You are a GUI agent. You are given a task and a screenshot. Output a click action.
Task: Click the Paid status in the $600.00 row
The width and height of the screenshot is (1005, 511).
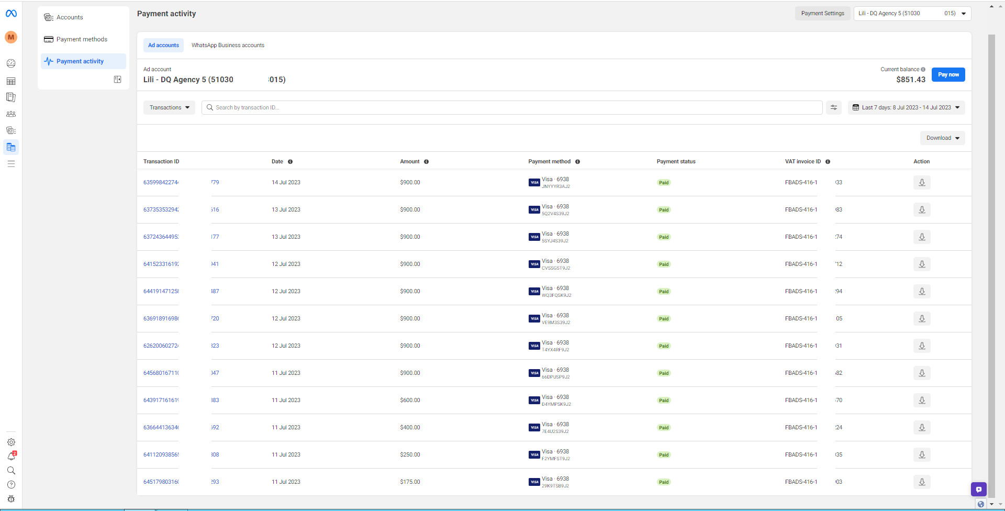664,401
